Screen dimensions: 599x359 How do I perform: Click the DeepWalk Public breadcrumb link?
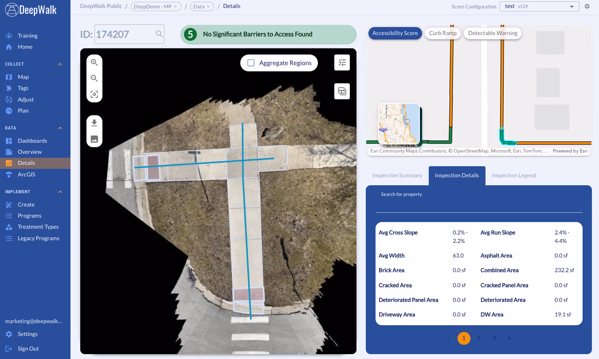coord(101,6)
